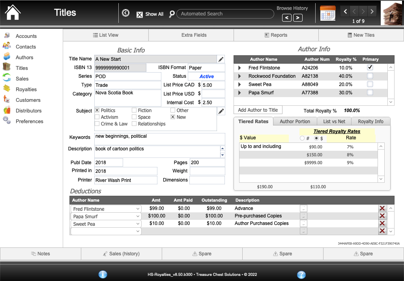The image size is (404, 281).
Task: Open the Papa Smurf deduction author dropdown
Action: pos(138,216)
